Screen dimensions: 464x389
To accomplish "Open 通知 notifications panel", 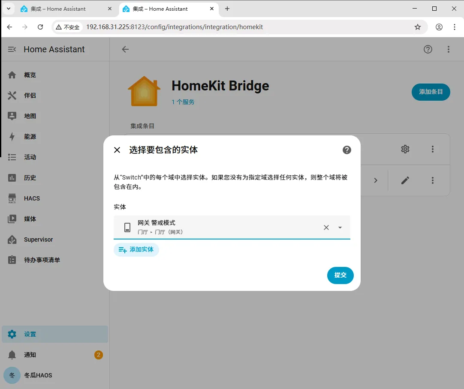I will pos(55,355).
